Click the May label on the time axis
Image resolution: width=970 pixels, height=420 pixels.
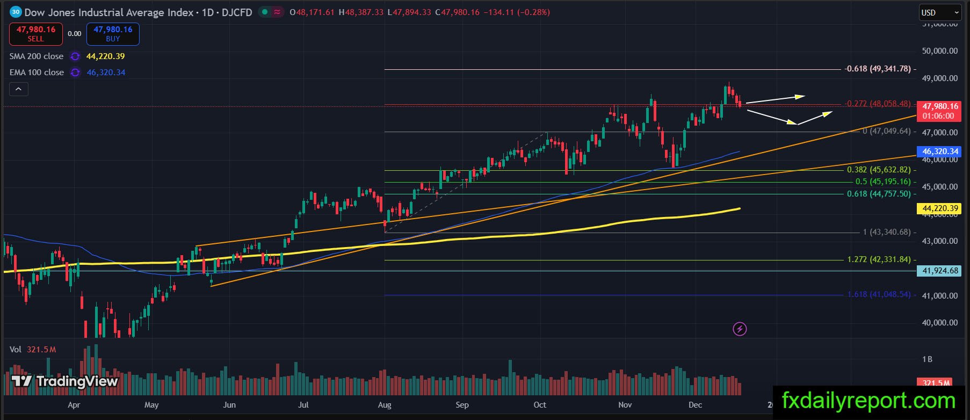pos(151,405)
